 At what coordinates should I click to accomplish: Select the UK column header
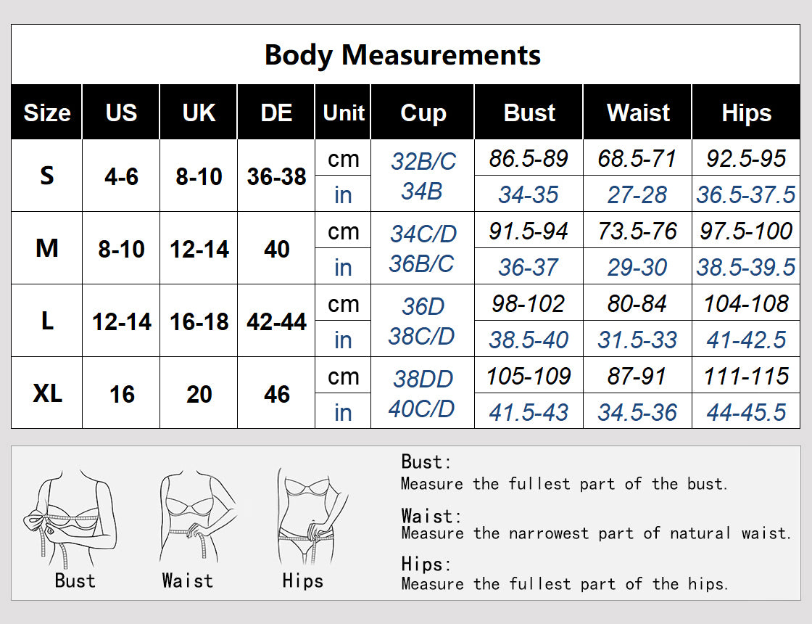pyautogui.click(x=199, y=113)
